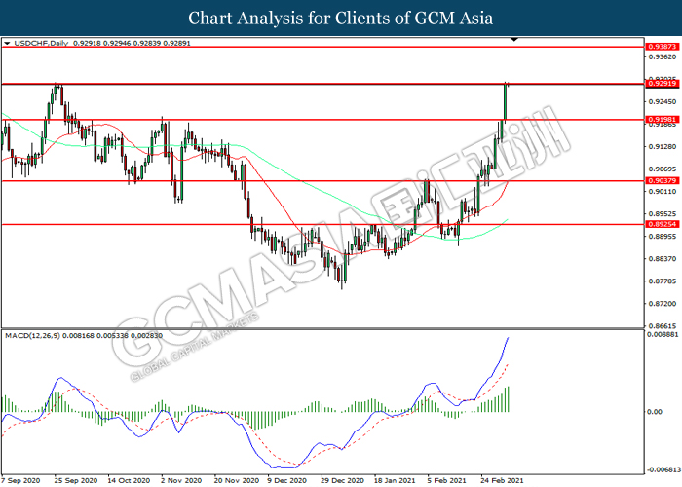Viewport: 682px width, 487px height.
Task: Select the 0.92919 price level tag
Action: pyautogui.click(x=662, y=84)
